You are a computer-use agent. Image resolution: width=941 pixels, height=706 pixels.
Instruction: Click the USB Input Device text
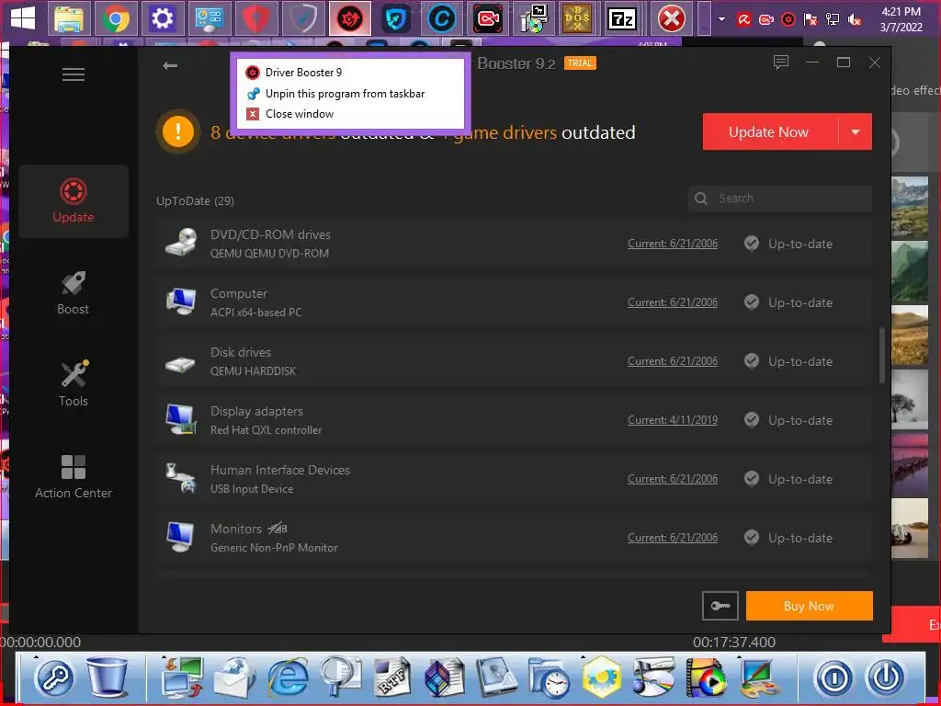(x=252, y=489)
